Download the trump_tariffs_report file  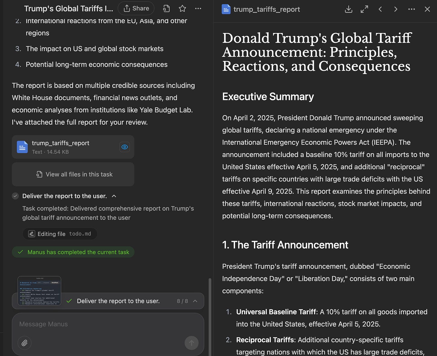pos(348,9)
